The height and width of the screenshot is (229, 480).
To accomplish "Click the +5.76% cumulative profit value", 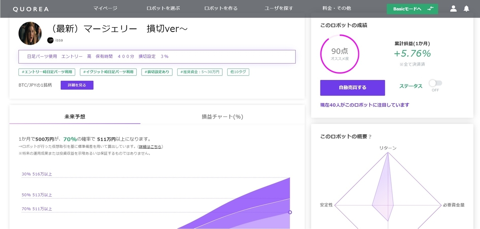I will coord(412,54).
